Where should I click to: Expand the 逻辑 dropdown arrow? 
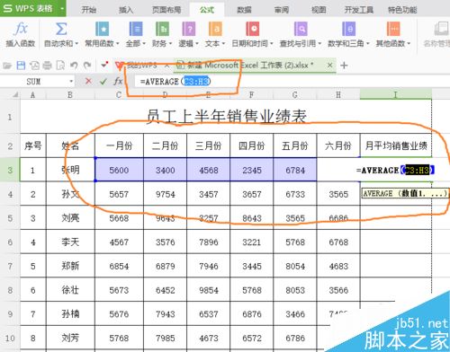coord(197,44)
